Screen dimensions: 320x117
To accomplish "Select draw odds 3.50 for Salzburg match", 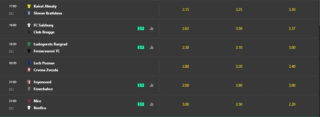I will pyautogui.click(x=239, y=29).
